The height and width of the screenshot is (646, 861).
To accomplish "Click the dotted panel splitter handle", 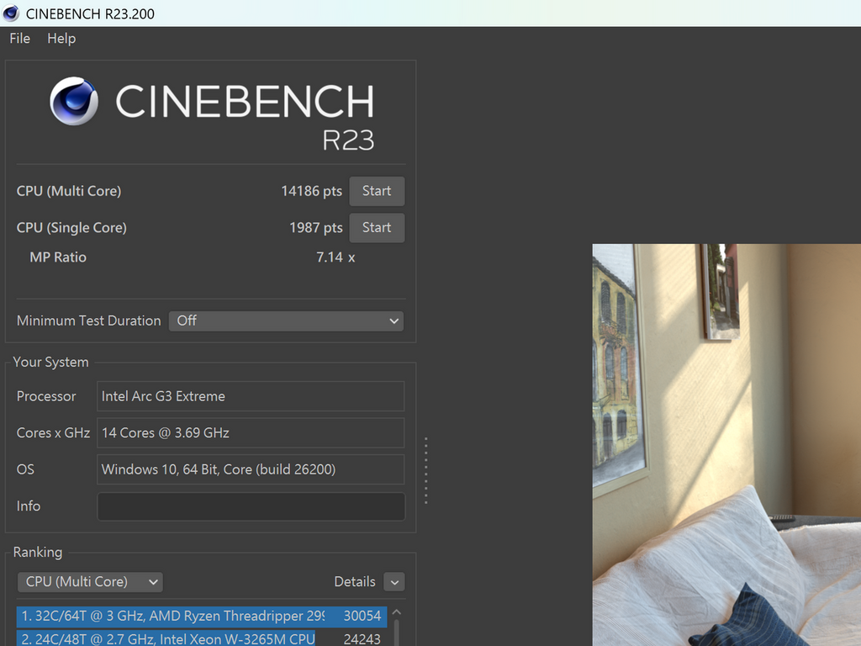I will click(425, 471).
